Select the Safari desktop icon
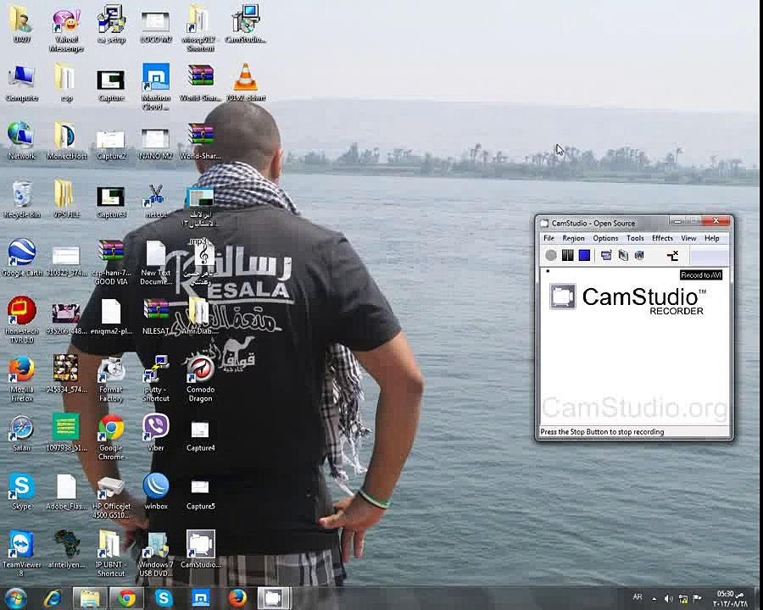The image size is (763, 610). tap(21, 433)
